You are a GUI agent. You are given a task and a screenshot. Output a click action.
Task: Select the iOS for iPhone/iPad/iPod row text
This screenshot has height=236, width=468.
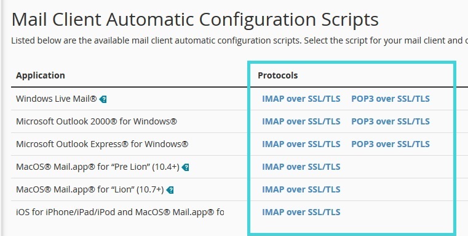tap(120, 212)
